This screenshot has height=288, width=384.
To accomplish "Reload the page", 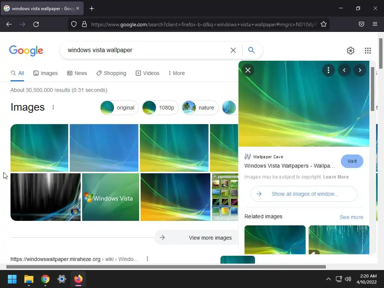I will tap(36, 24).
